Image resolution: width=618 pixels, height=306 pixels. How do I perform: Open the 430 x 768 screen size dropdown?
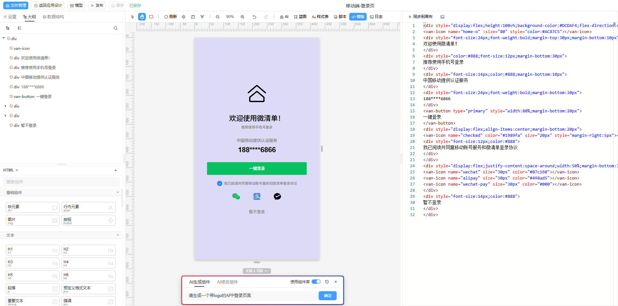tap(257, 271)
